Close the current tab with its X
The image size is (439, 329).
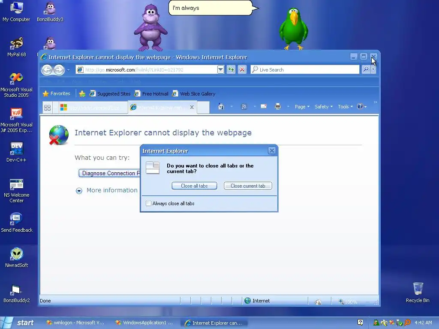click(192, 107)
